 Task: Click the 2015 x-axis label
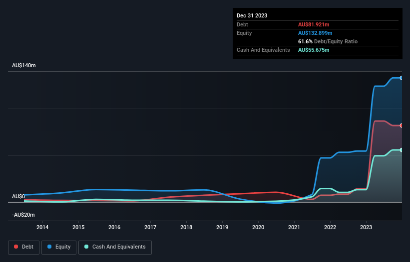(78, 227)
